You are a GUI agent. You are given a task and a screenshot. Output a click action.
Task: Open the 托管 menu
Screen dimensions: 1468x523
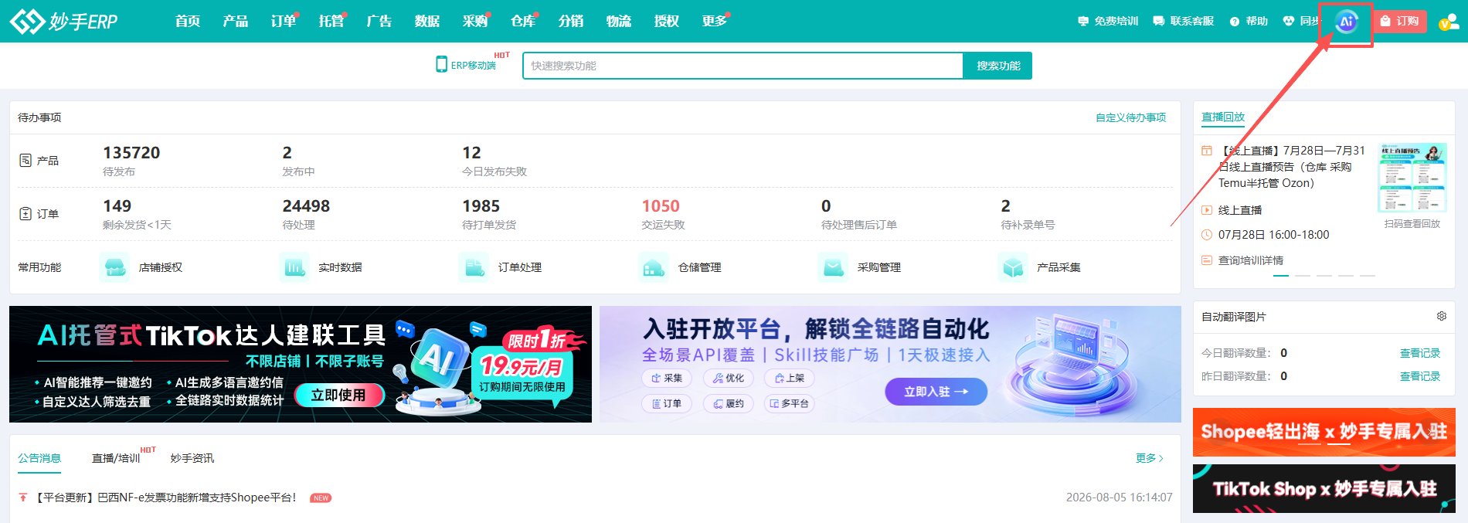331,21
